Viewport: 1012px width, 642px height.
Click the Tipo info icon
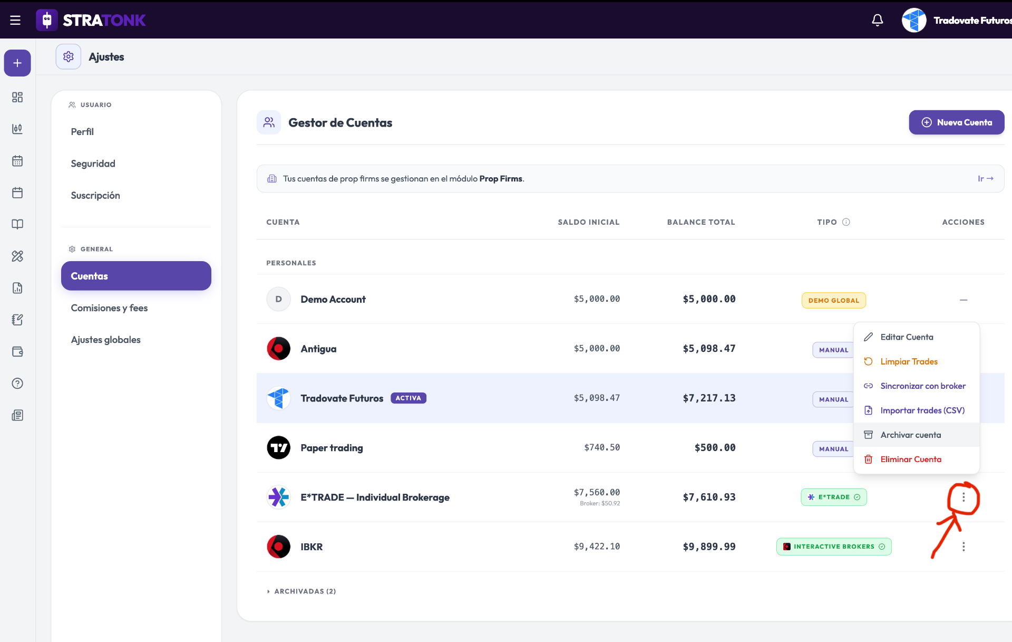pos(846,222)
